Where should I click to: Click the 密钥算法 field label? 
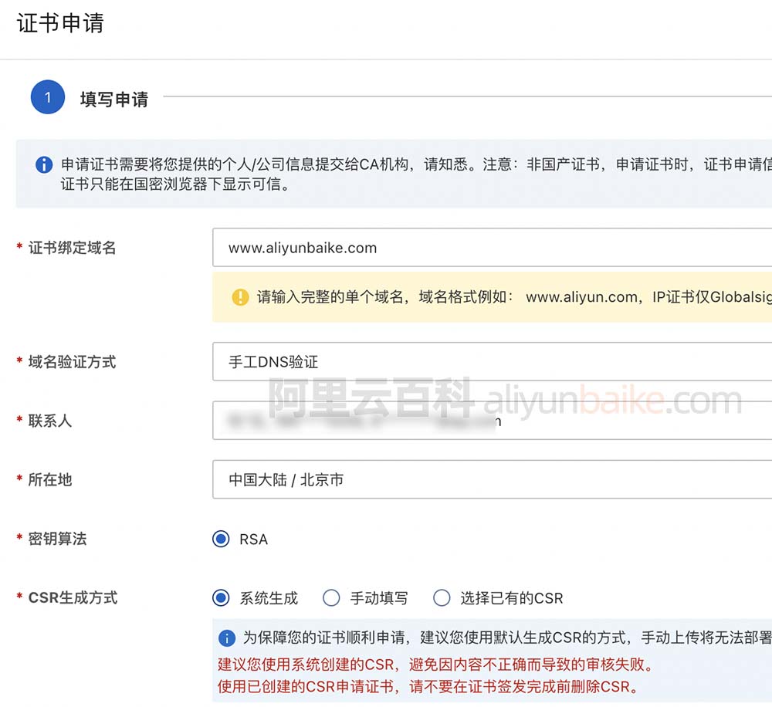[x=57, y=539]
